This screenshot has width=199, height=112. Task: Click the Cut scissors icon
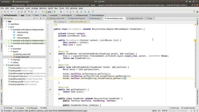19,12
